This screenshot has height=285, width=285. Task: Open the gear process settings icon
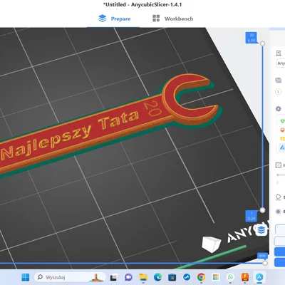[278, 109]
